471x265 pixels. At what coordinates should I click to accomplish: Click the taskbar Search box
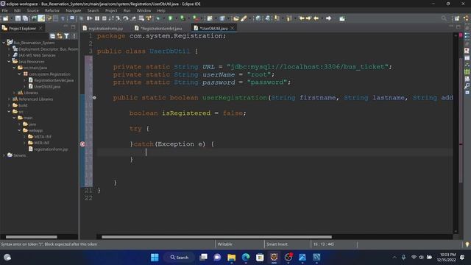tap(180, 258)
